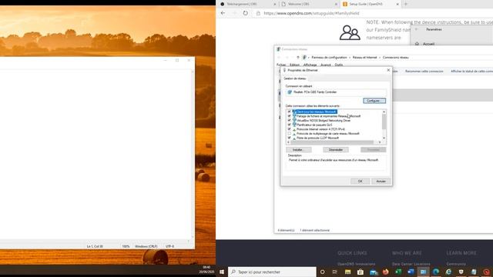Open the Avancé menu
This screenshot has height=277, width=493.
[x=325, y=65]
